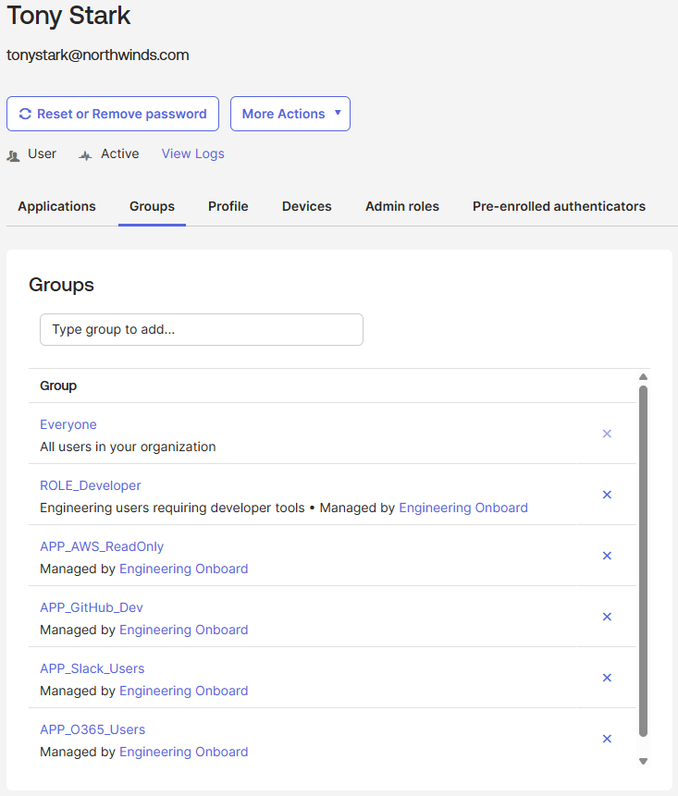Remove user from APP_O365_Users group
The height and width of the screenshot is (796, 678).
[607, 739]
